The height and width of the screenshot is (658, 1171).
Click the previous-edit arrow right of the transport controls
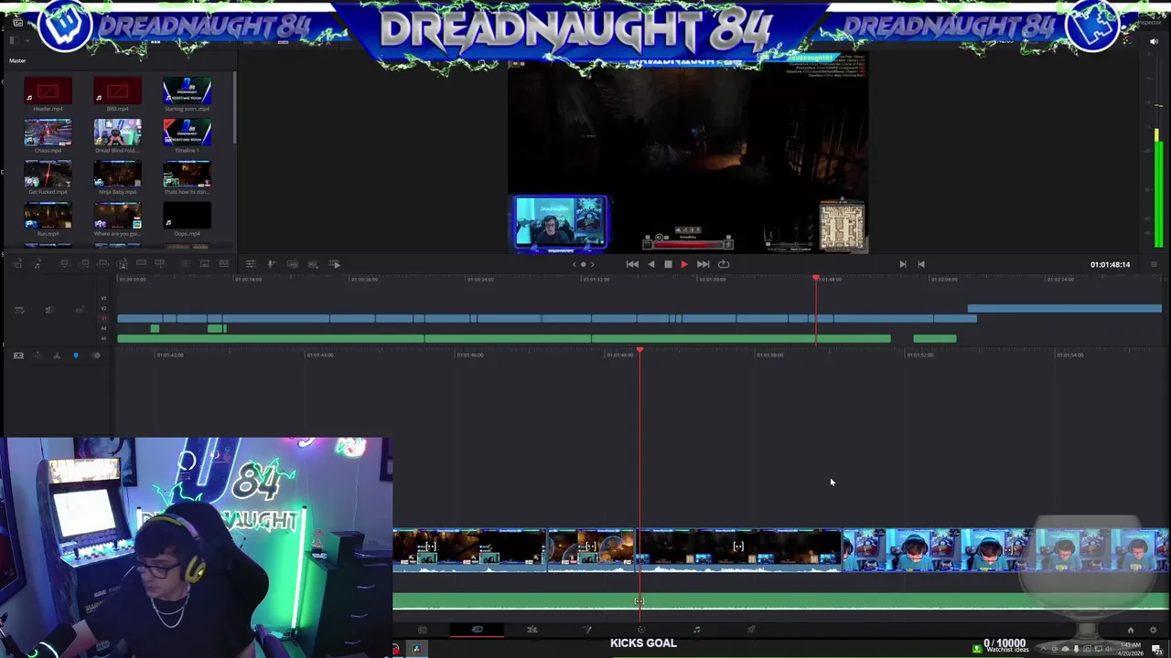coord(921,264)
